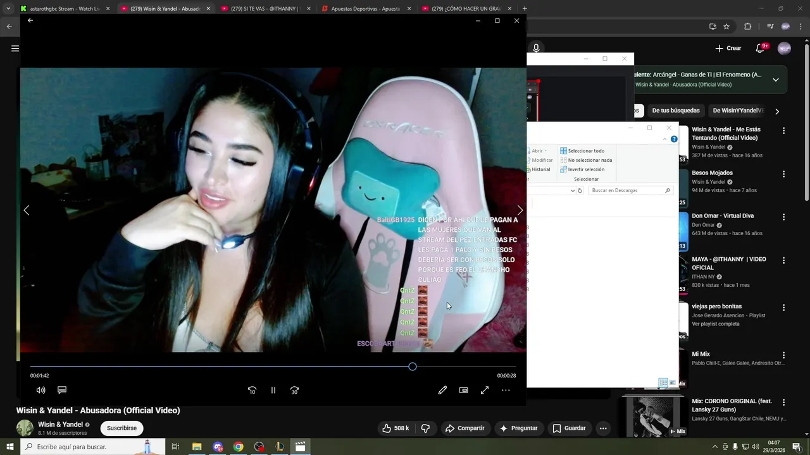
Task: Select the 'De tus búsquedas' chip
Action: click(x=675, y=111)
